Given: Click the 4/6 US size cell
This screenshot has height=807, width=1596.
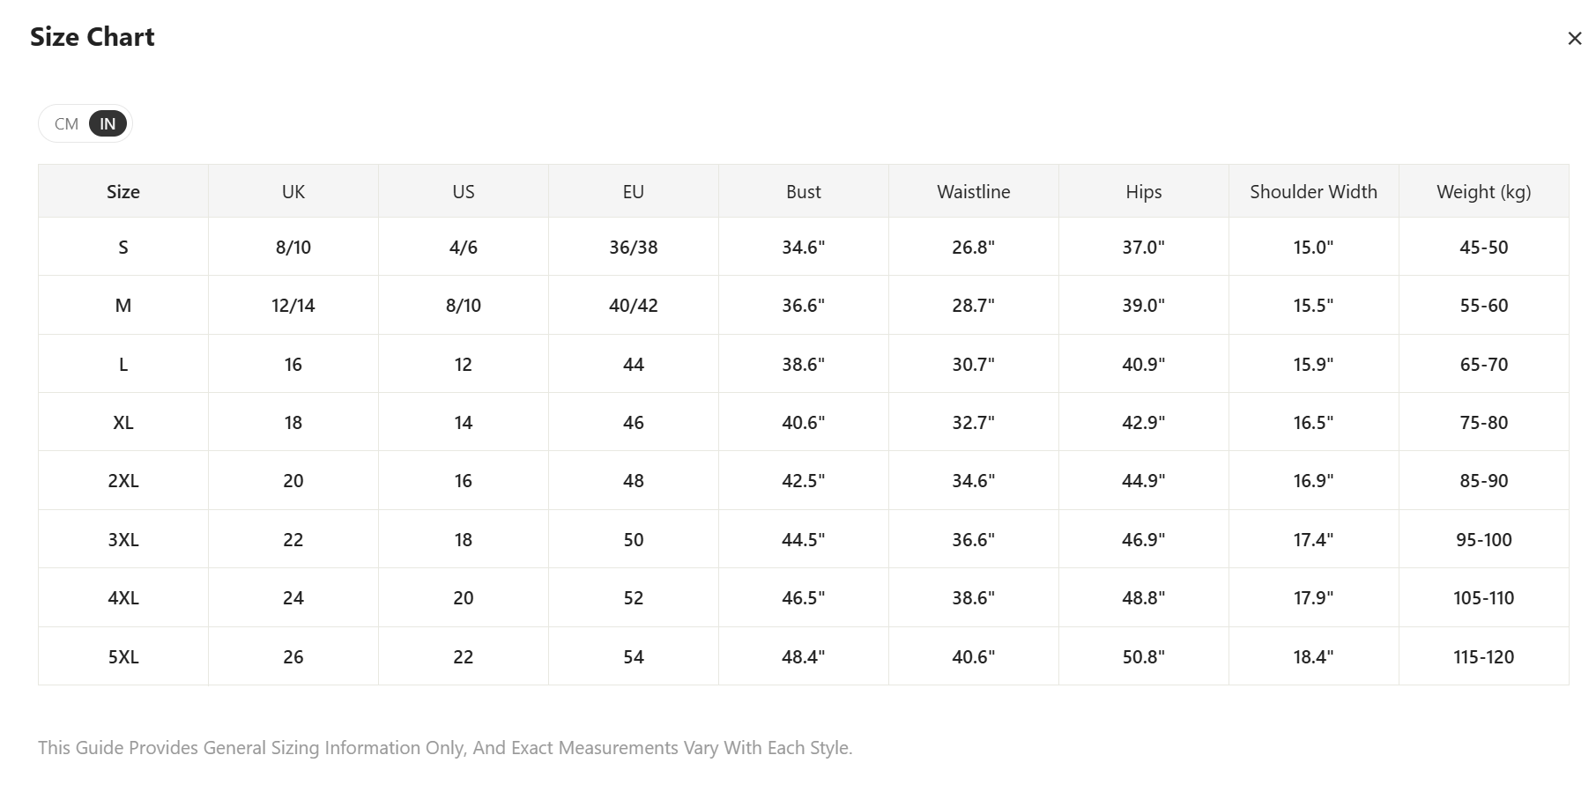Looking at the screenshot, I should point(463,248).
